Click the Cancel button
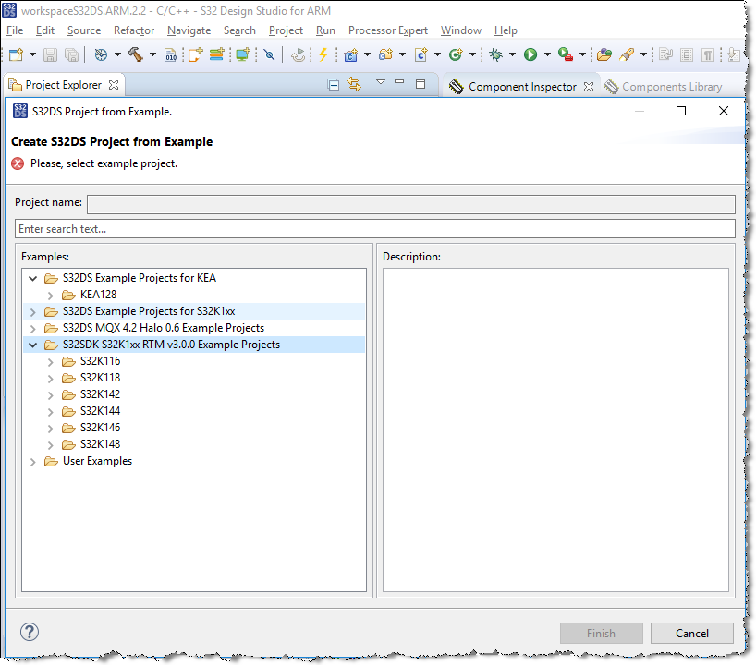This screenshot has width=756, height=665. point(692,634)
